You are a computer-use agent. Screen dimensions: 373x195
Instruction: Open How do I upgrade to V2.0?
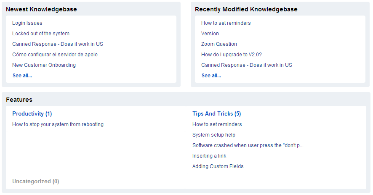231,54
